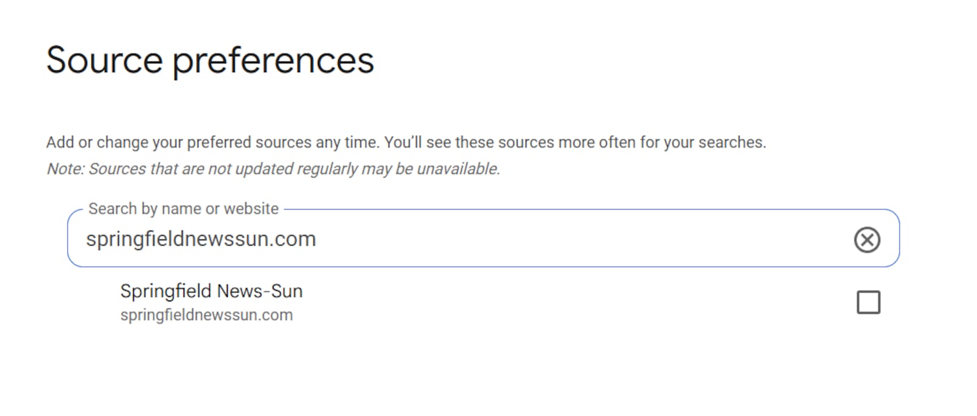This screenshot has height=416, width=977.
Task: Click the typed springfieldnewssun.com text in search box
Action: (201, 239)
